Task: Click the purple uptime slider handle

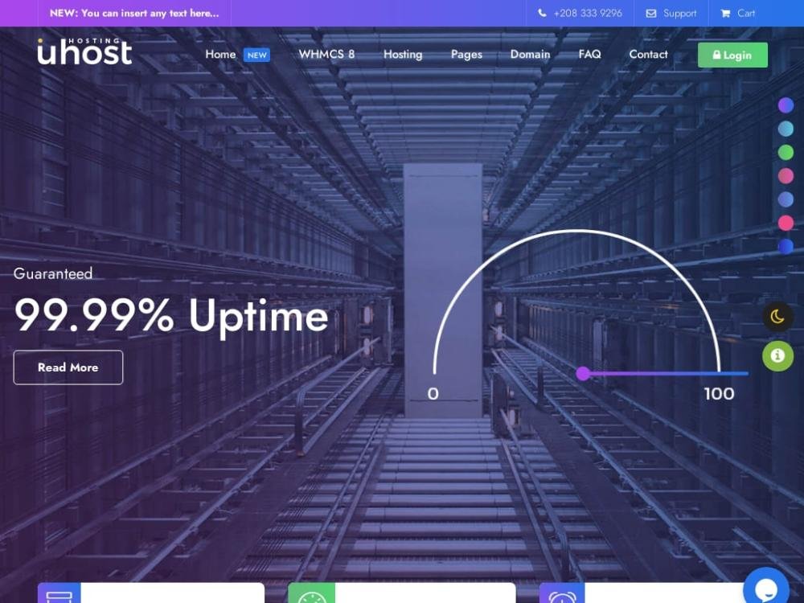Action: [584, 373]
